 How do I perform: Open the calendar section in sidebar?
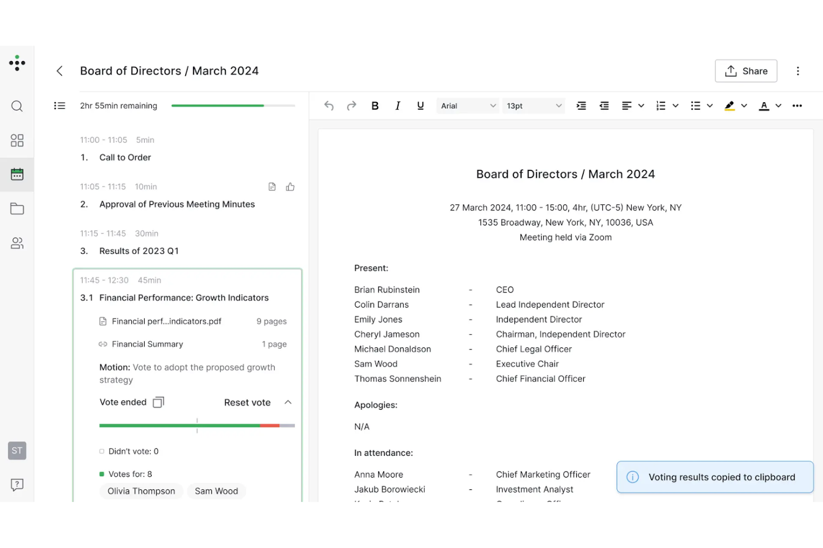pos(17,174)
